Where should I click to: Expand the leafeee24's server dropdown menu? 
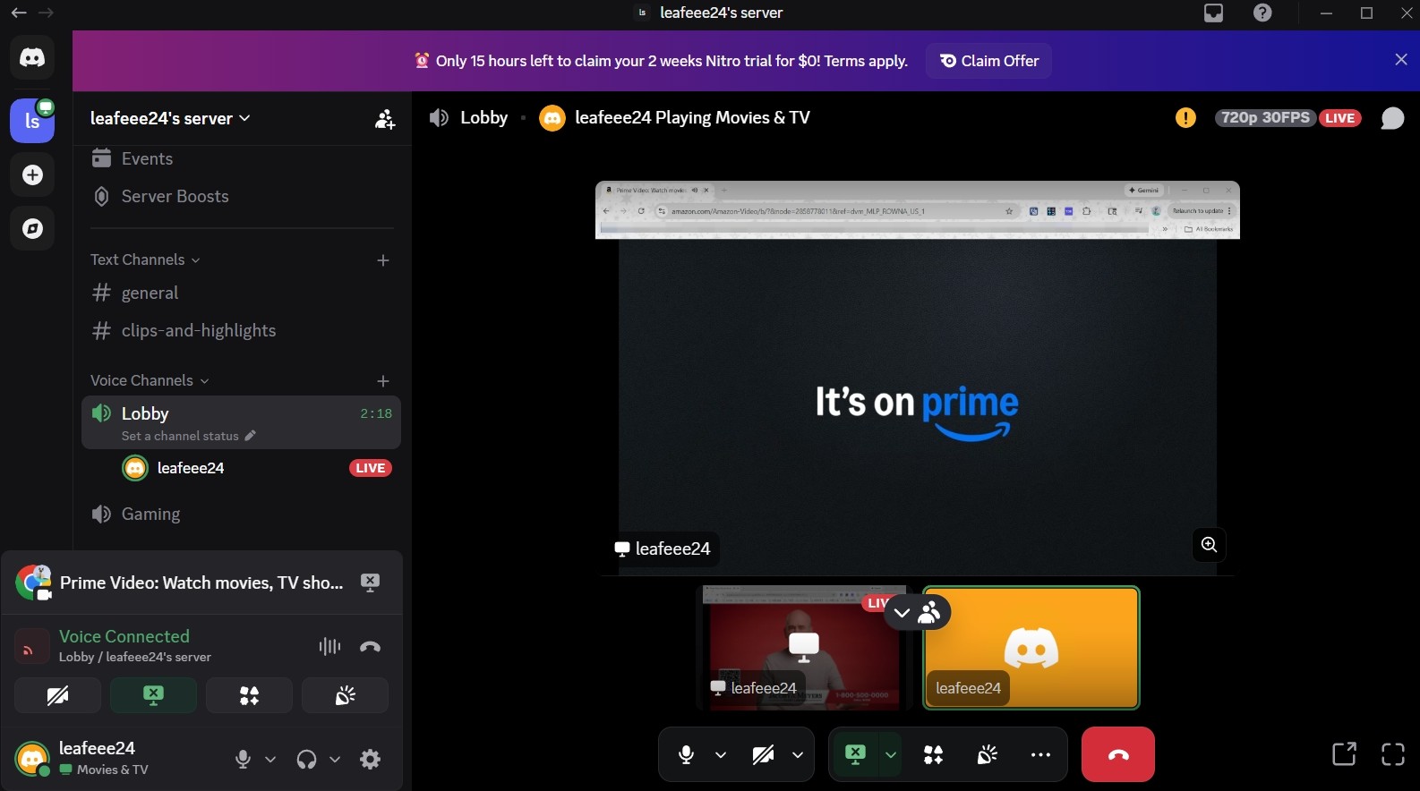pos(170,119)
